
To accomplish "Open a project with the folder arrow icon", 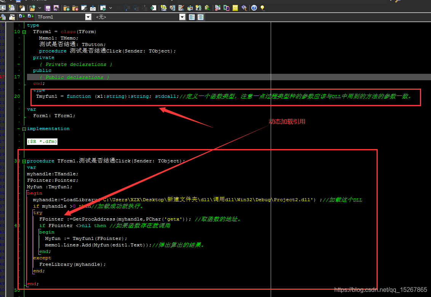I will coord(32,8).
